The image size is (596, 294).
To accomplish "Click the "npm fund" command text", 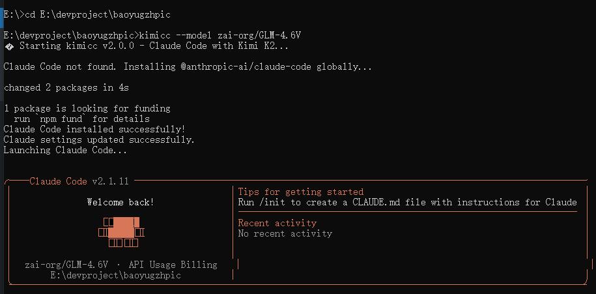I will coord(63,119).
